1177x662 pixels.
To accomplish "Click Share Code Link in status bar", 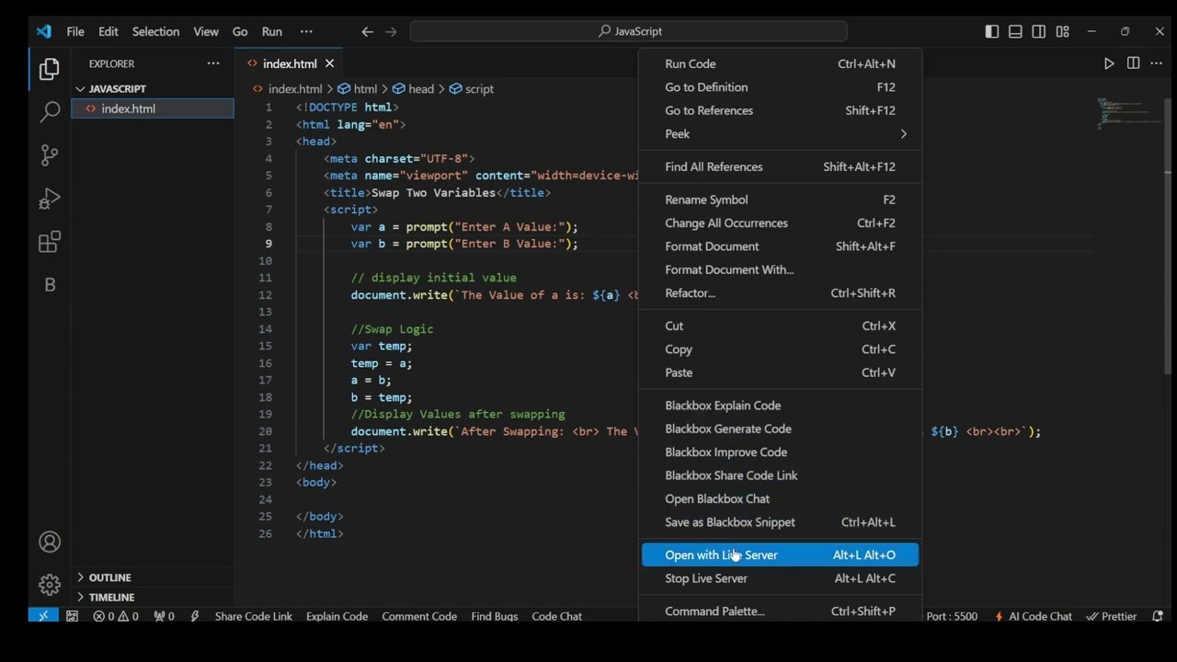I will (253, 616).
